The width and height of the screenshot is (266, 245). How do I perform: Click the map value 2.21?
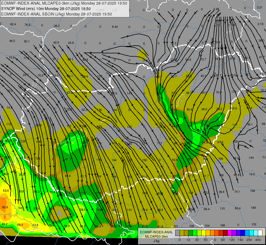(x=259, y=7)
